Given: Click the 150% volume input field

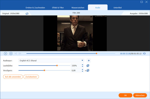Looking at the screenshot, I should [76, 66].
